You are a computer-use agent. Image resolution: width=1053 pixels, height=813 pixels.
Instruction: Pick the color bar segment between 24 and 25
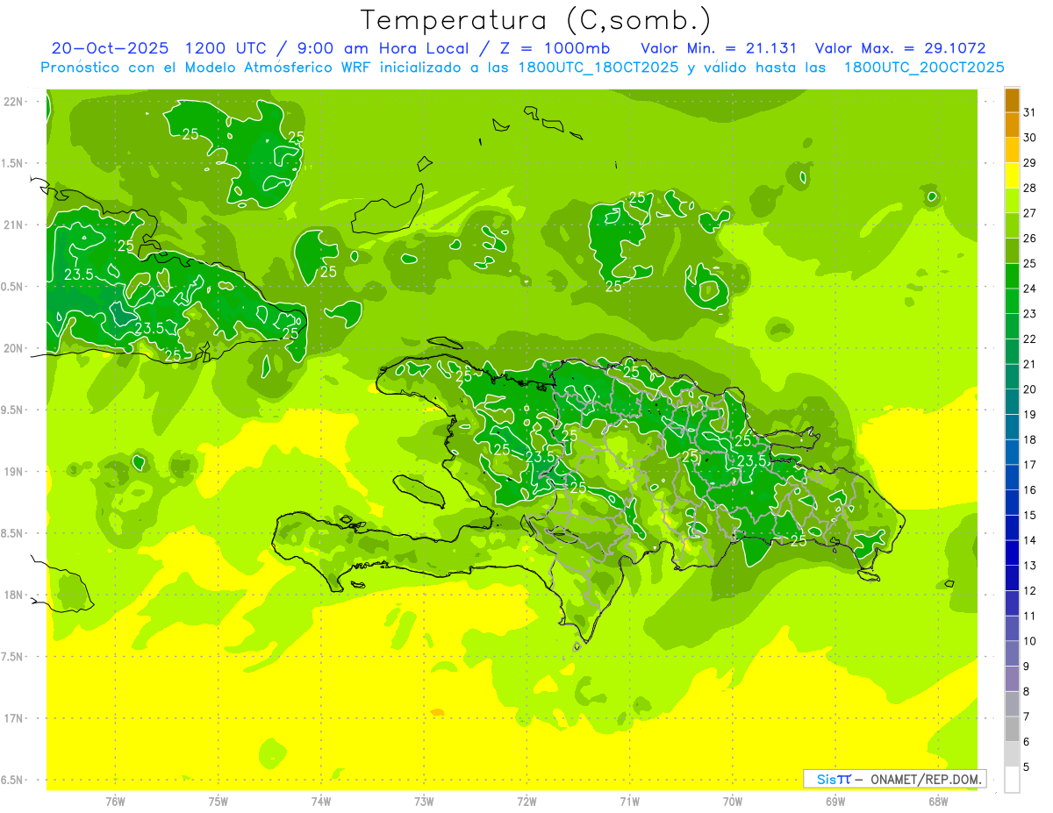pos(1012,276)
